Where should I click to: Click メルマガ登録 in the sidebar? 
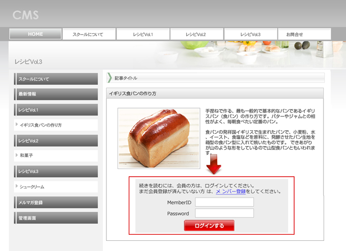(x=56, y=203)
